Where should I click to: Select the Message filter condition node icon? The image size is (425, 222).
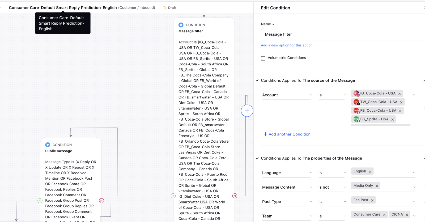(181, 25)
